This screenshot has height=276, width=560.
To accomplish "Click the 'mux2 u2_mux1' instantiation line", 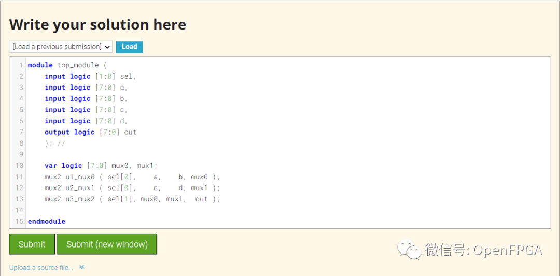I will pos(132,188).
